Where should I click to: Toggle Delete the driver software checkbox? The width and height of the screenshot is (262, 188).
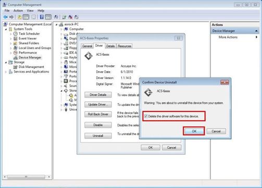click(146, 116)
